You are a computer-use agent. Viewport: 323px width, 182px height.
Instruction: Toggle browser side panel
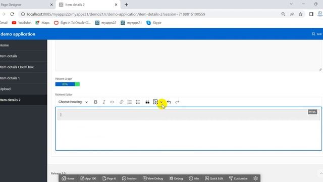pos(311,14)
